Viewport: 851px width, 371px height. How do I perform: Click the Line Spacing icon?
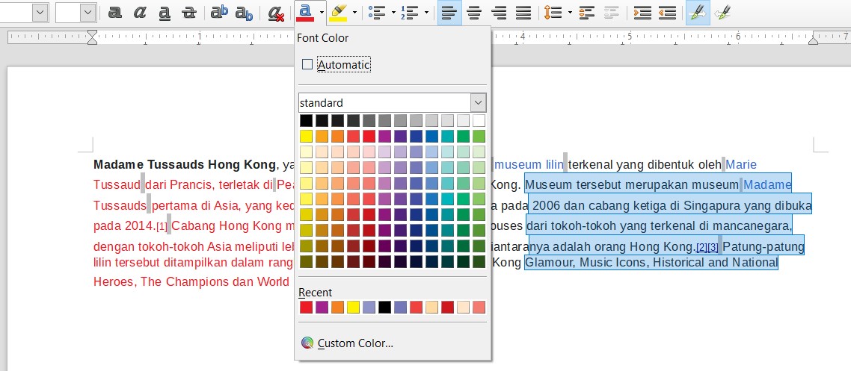552,13
